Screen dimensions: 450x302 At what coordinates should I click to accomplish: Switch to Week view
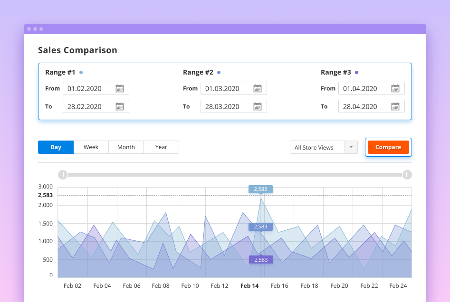click(91, 147)
